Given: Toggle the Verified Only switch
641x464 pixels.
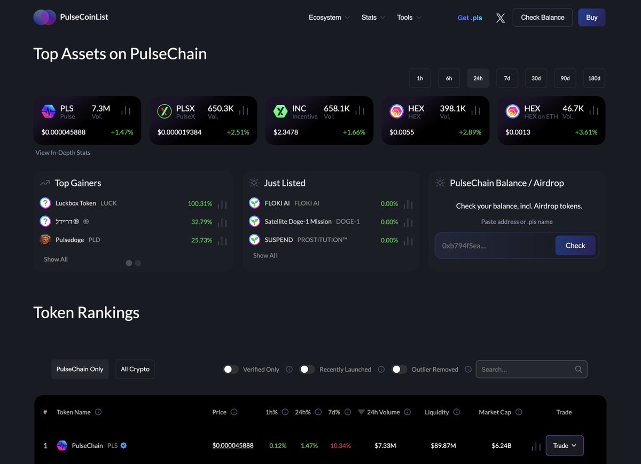Looking at the screenshot, I should click(x=231, y=369).
